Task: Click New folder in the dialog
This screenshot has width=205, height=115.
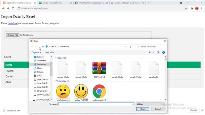Action: click(x=50, y=52)
